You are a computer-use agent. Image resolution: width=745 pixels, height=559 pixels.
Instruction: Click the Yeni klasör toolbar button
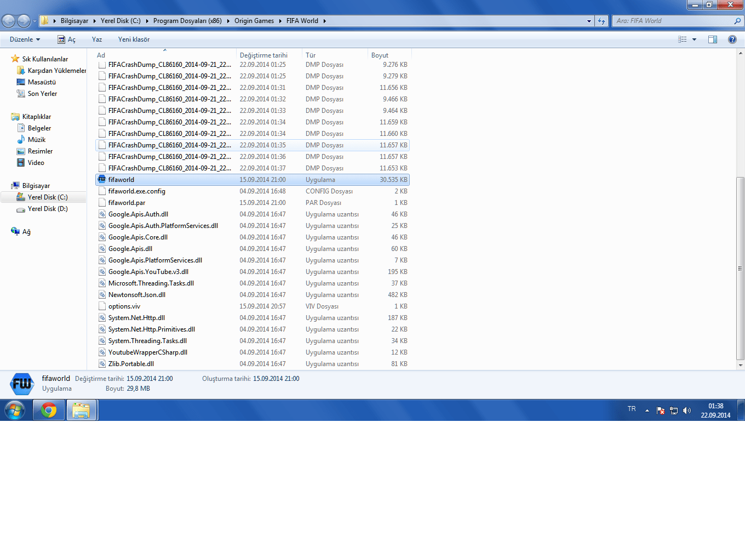[134, 39]
